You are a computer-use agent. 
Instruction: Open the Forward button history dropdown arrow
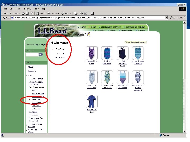20,13
